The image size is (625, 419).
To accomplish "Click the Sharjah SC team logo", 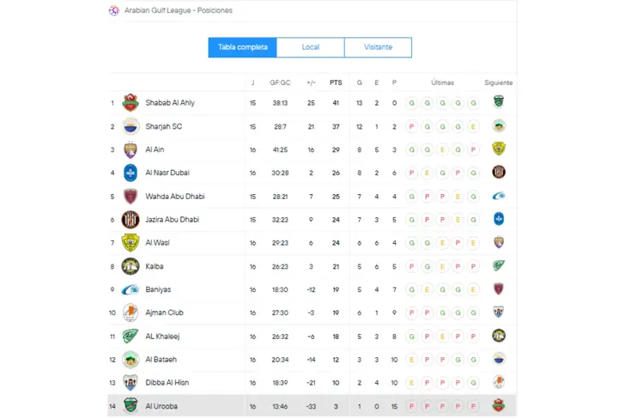I will coord(130,126).
